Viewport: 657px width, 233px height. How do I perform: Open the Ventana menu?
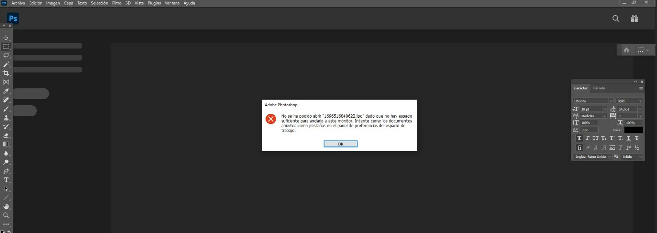pyautogui.click(x=172, y=3)
